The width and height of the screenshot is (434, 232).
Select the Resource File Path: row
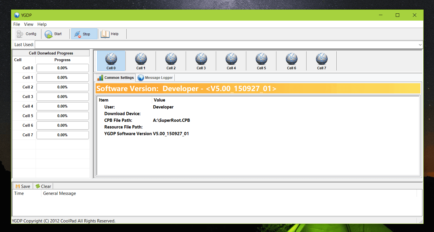point(123,127)
